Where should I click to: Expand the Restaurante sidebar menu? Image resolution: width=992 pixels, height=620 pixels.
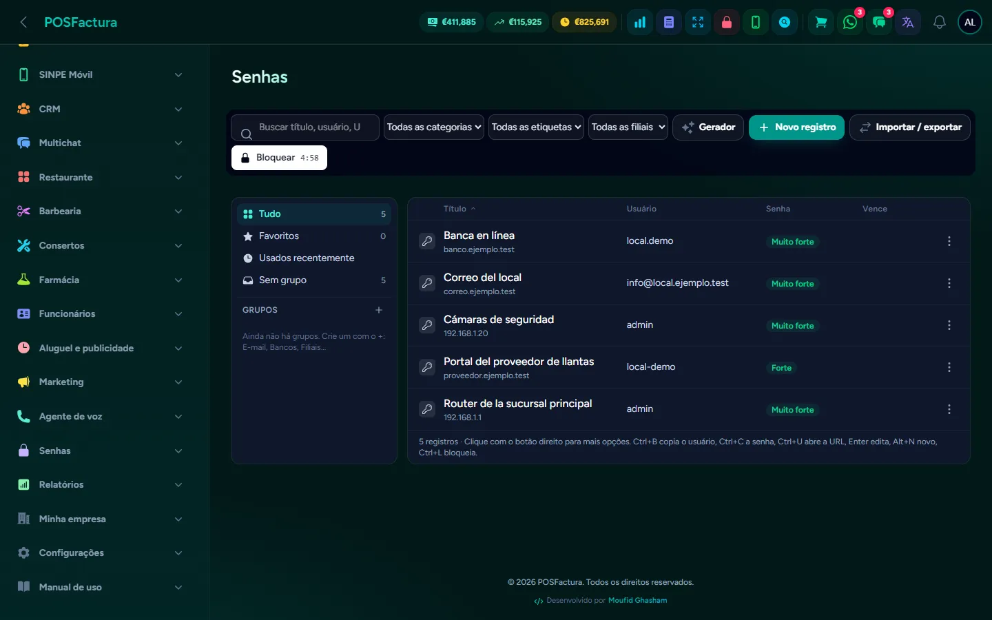point(101,177)
